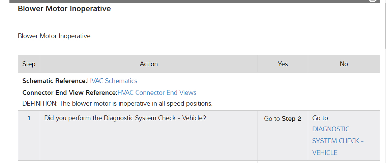Open HVAC Connector End Views link
Screen dimensions: 386x163
click(x=157, y=93)
